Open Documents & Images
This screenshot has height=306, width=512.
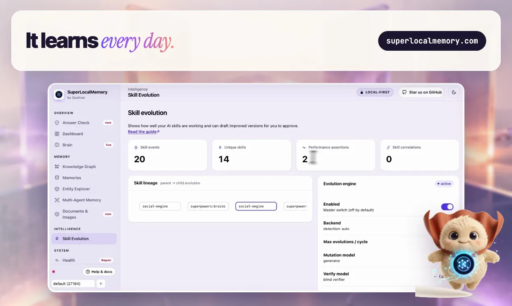(x=84, y=214)
